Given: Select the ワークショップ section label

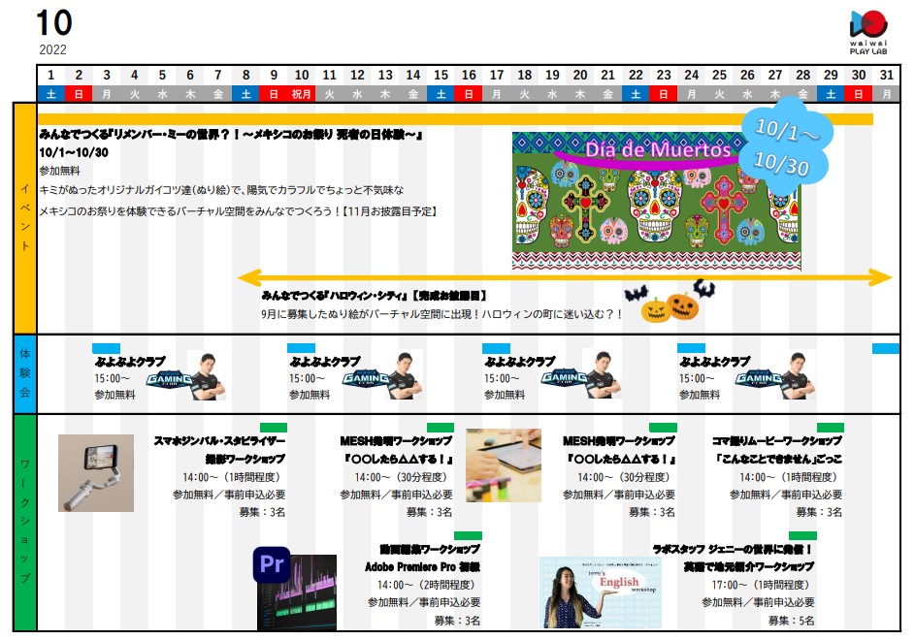Looking at the screenshot, I should pyautogui.click(x=25, y=524).
